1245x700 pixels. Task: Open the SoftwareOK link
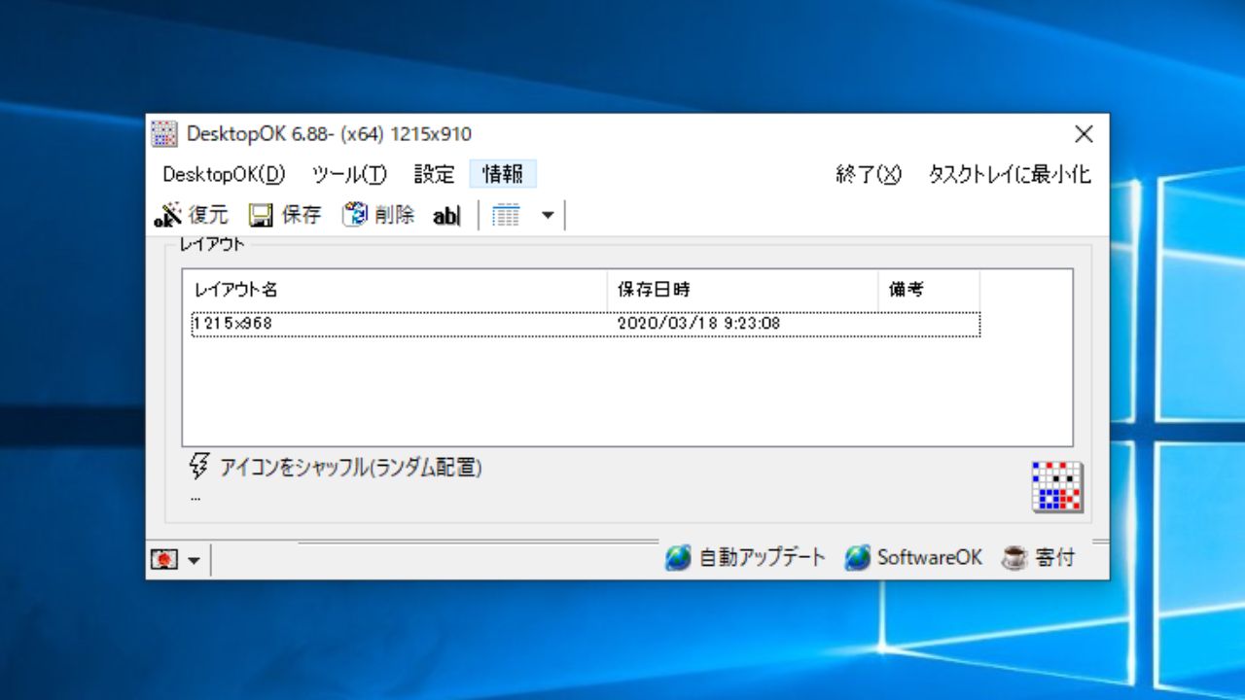pos(930,558)
